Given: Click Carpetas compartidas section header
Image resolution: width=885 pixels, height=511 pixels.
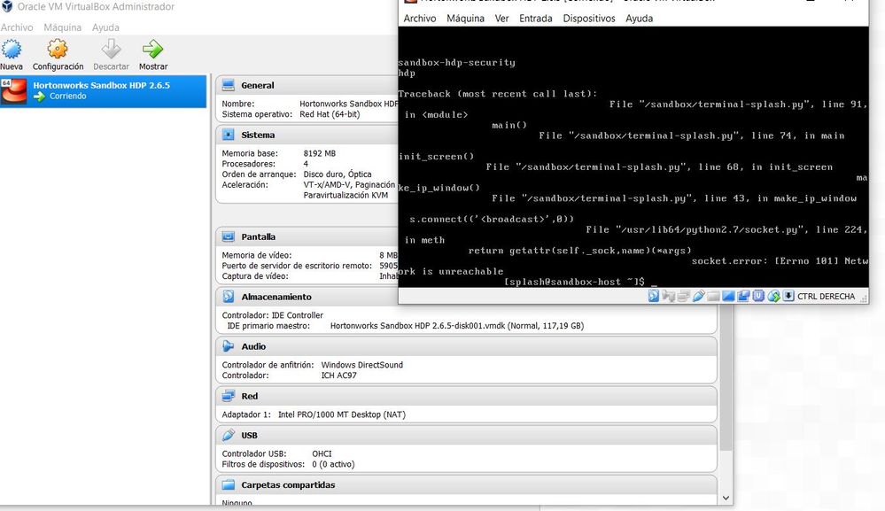Looking at the screenshot, I should coord(288,485).
